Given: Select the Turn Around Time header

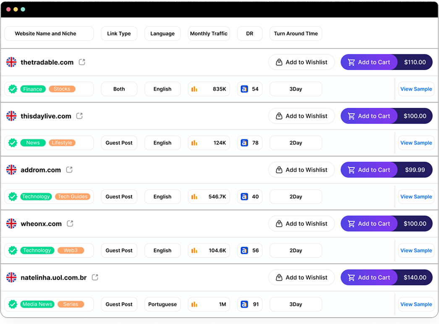Looking at the screenshot, I should click(x=295, y=34).
